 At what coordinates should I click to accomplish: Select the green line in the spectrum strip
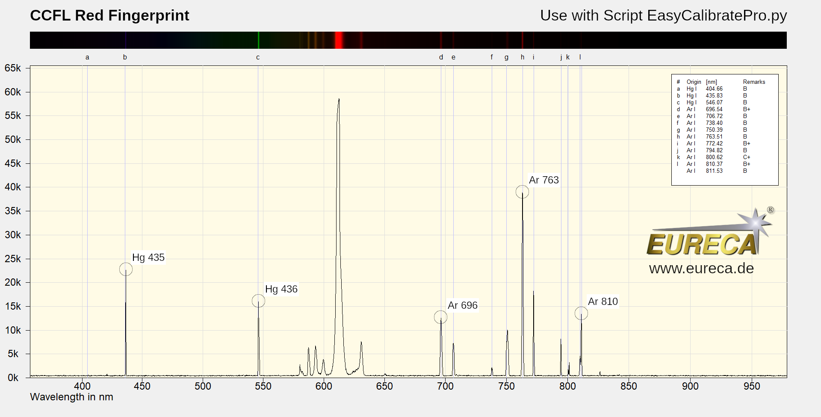[258, 40]
